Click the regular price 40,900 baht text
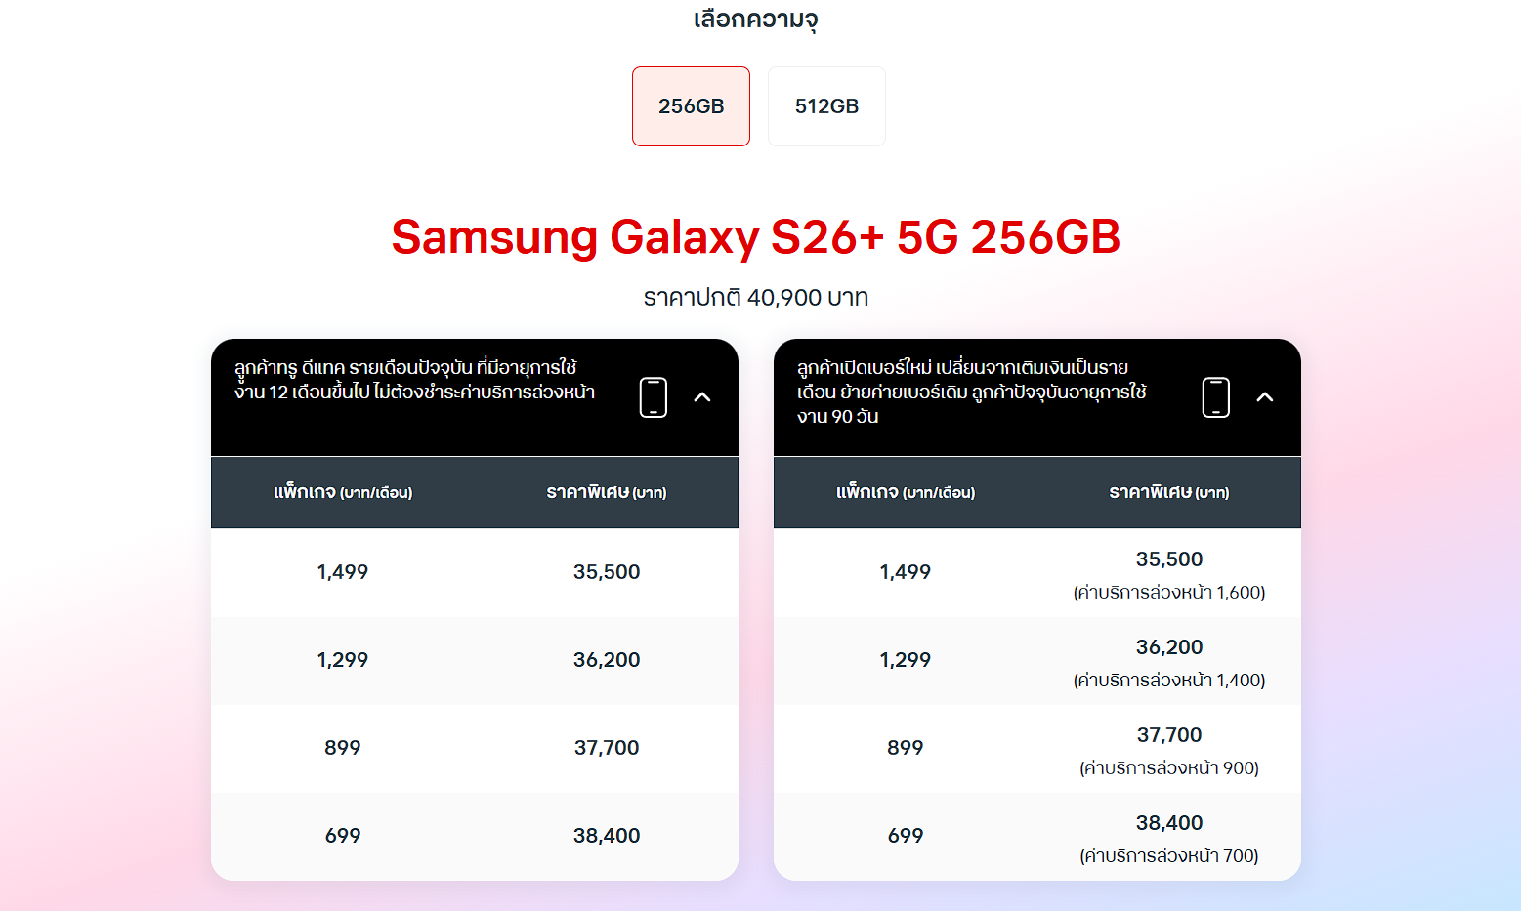 (x=755, y=298)
